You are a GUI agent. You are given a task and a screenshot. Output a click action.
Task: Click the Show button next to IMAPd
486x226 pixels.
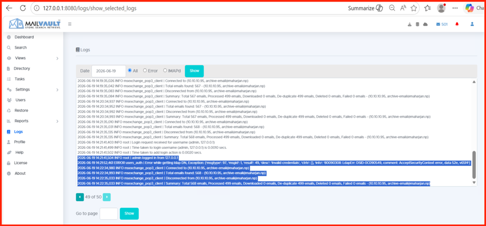click(194, 71)
